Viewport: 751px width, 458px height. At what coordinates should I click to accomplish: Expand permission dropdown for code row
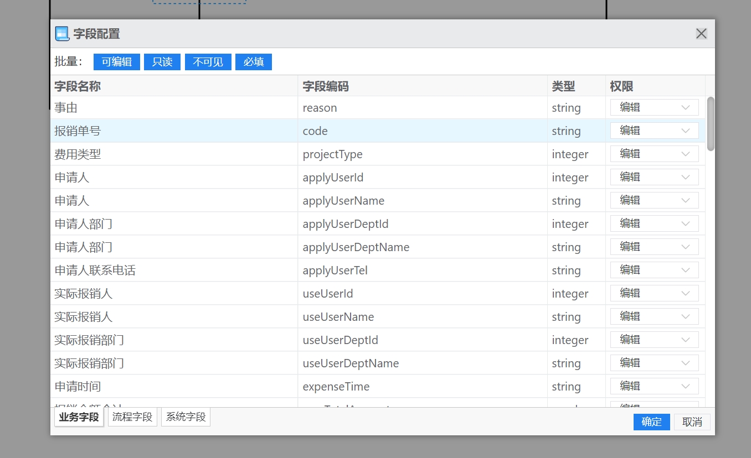[654, 131]
